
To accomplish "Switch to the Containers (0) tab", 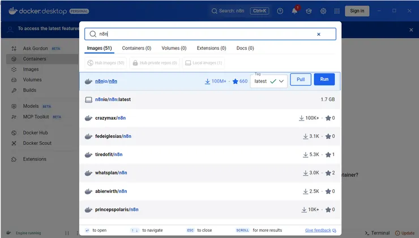I will [x=136, y=49].
